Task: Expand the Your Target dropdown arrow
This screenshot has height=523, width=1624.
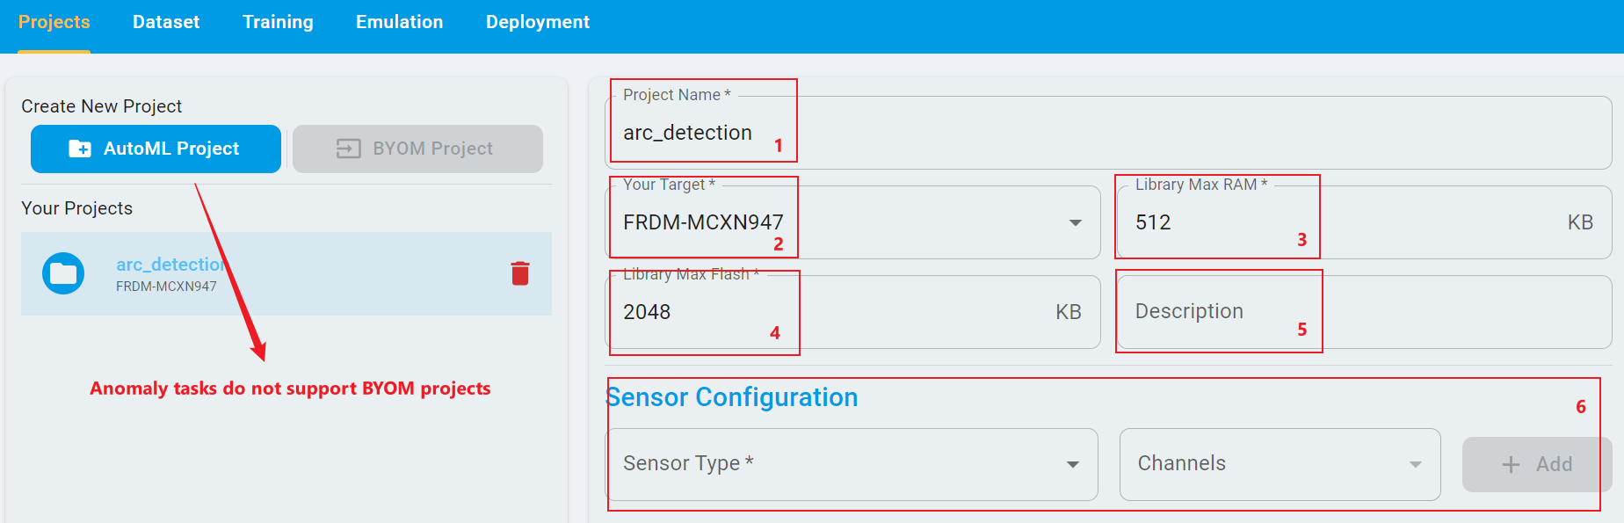Action: pyautogui.click(x=1075, y=222)
